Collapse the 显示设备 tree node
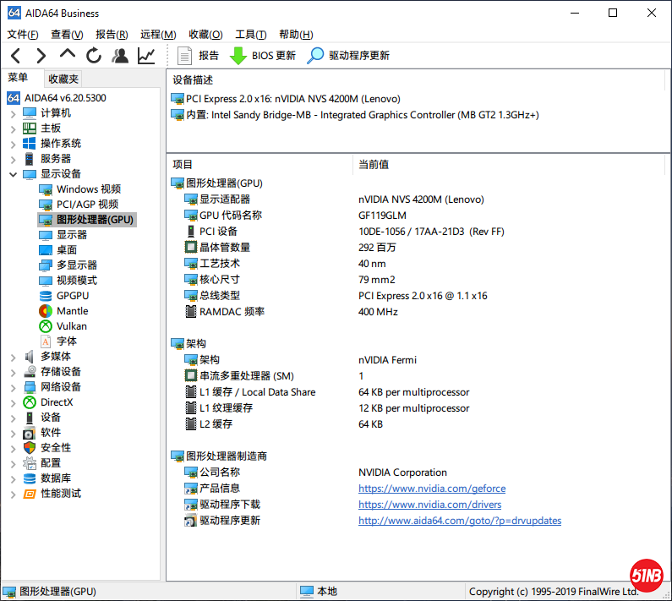Viewport: 672px width, 601px height. (13, 174)
